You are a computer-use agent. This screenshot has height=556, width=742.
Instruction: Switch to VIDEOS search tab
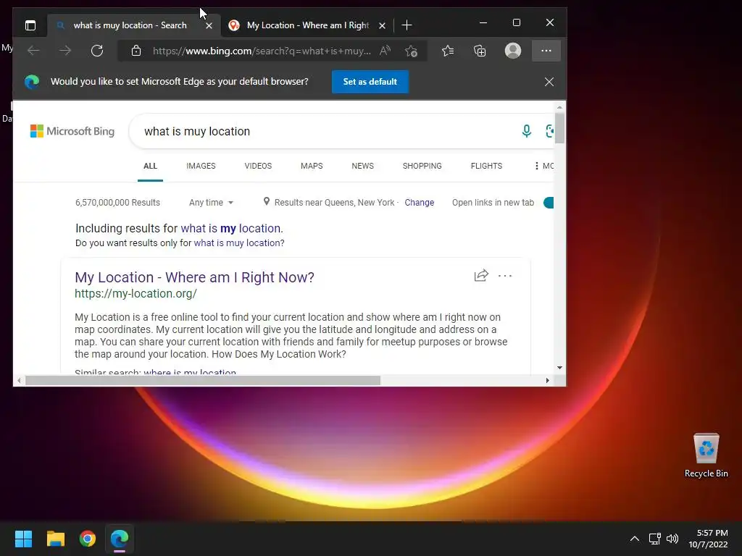point(258,166)
